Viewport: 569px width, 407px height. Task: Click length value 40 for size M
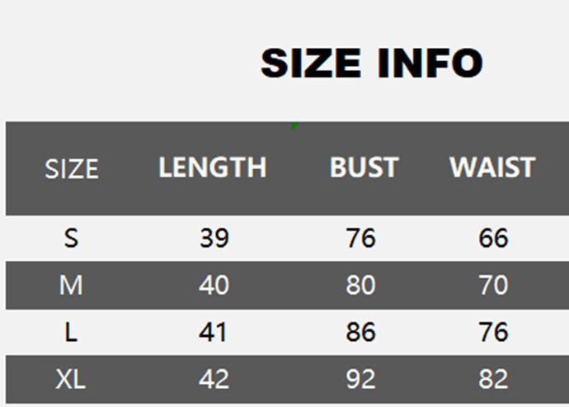click(214, 286)
